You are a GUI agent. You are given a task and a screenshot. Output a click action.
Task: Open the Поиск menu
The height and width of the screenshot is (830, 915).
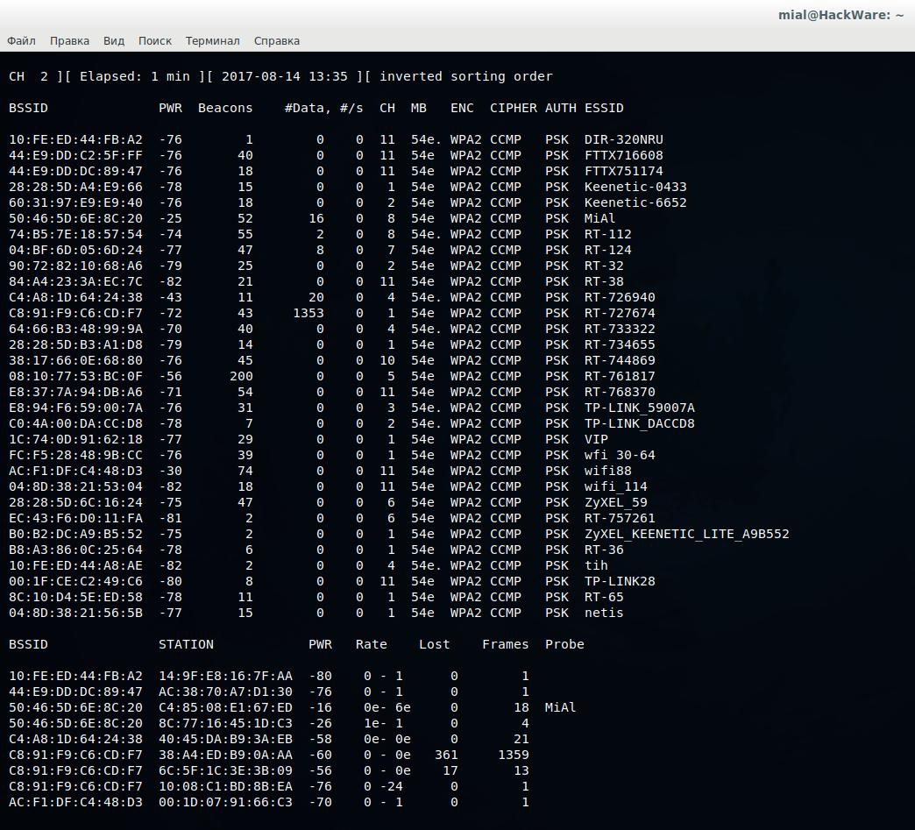155,40
